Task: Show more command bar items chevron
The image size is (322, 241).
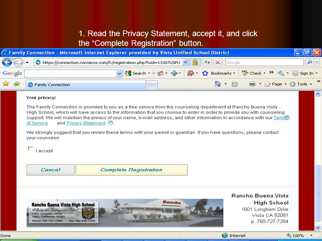Action: coord(319,81)
